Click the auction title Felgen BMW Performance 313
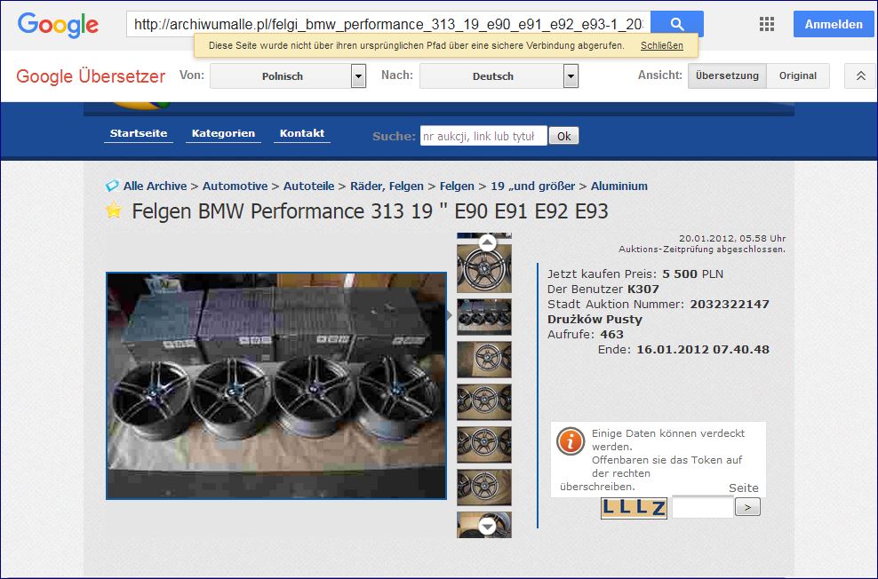The image size is (878, 579). 370,210
